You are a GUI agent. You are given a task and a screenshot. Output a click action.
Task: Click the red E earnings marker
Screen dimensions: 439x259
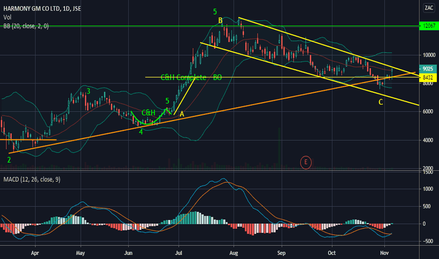click(x=306, y=162)
